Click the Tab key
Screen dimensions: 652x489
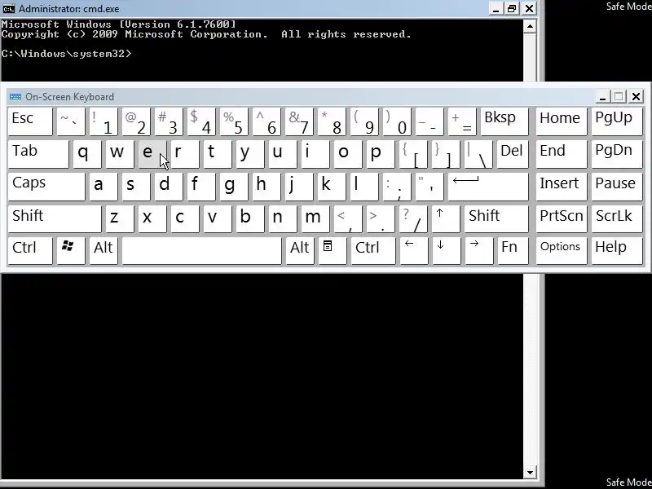click(38, 154)
